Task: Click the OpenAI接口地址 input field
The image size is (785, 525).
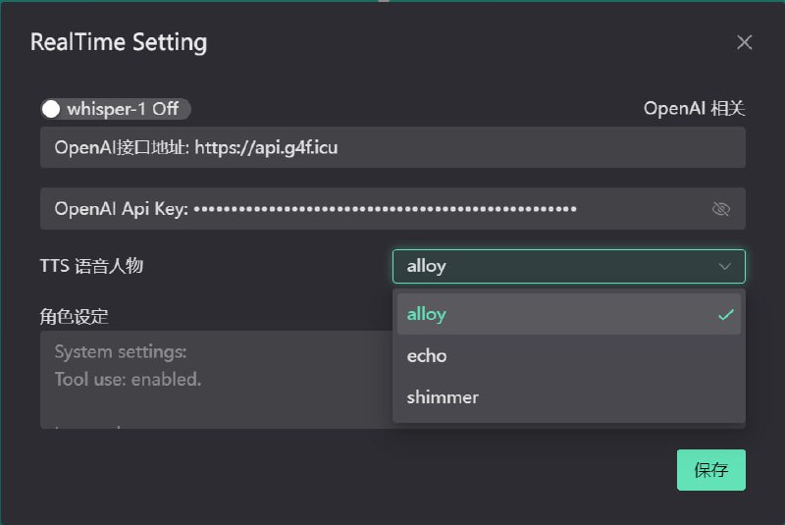Action: click(x=392, y=147)
